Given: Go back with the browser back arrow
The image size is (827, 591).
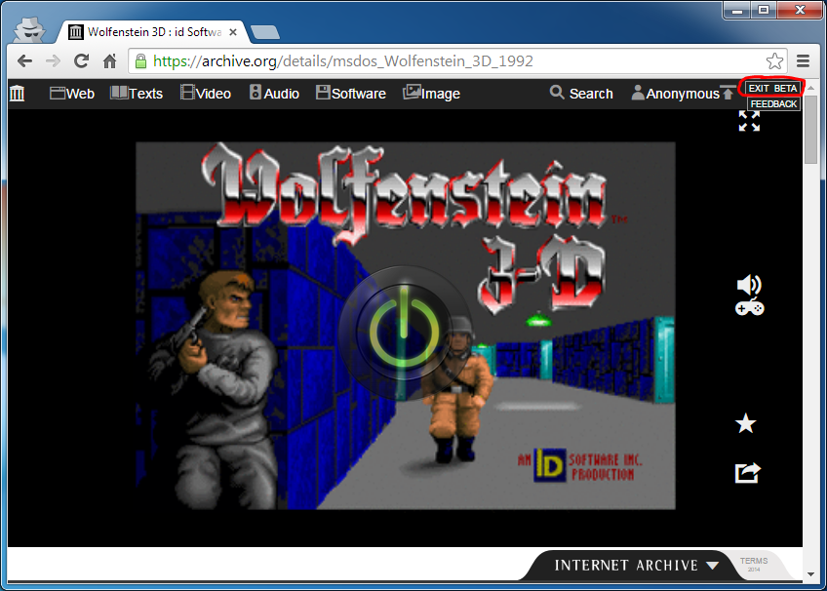Looking at the screenshot, I should [24, 61].
